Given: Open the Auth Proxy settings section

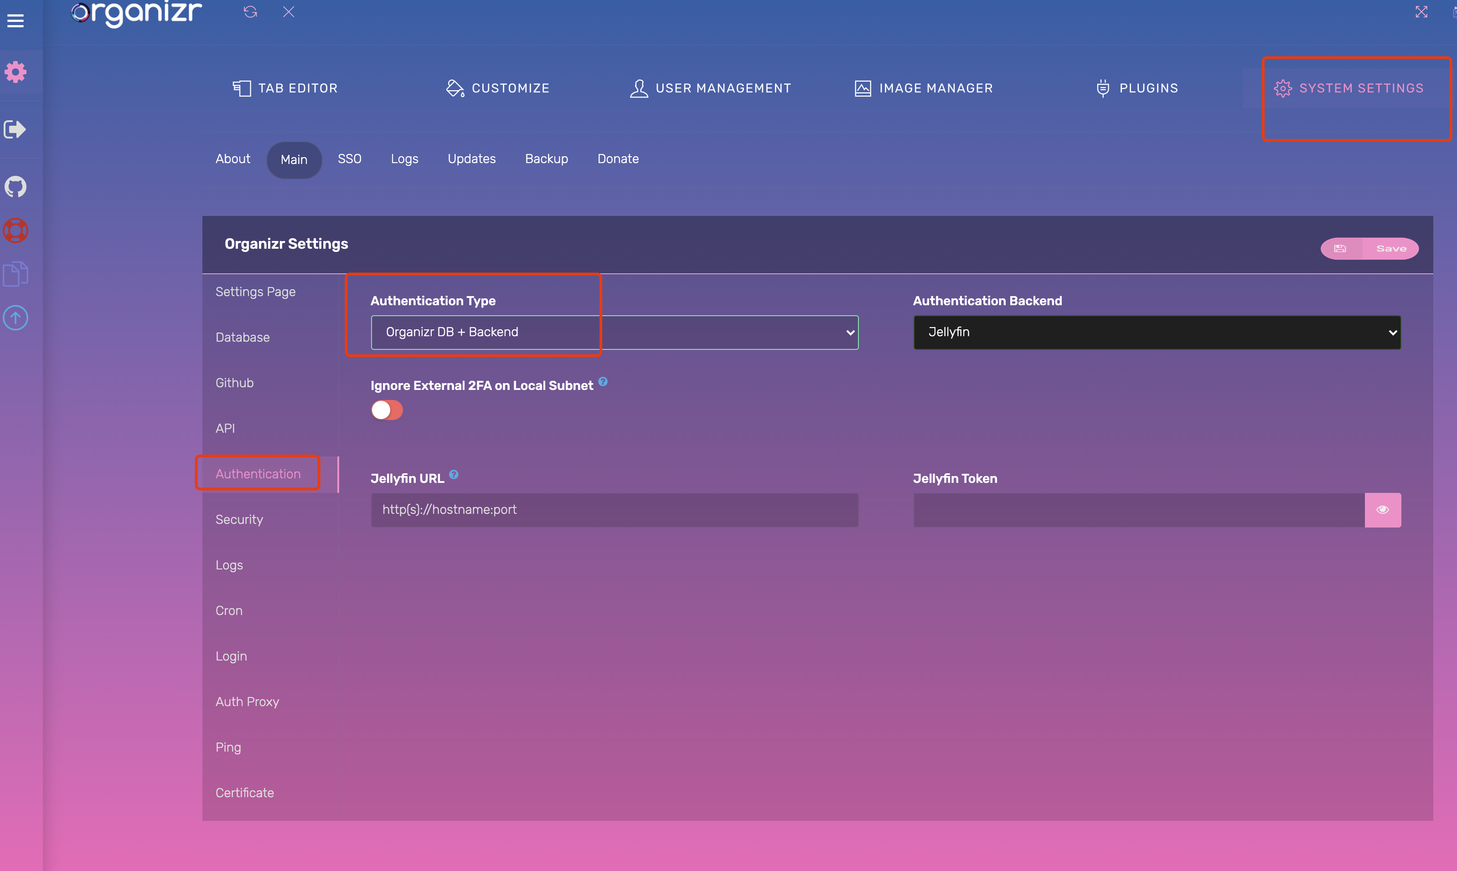Looking at the screenshot, I should tap(247, 702).
